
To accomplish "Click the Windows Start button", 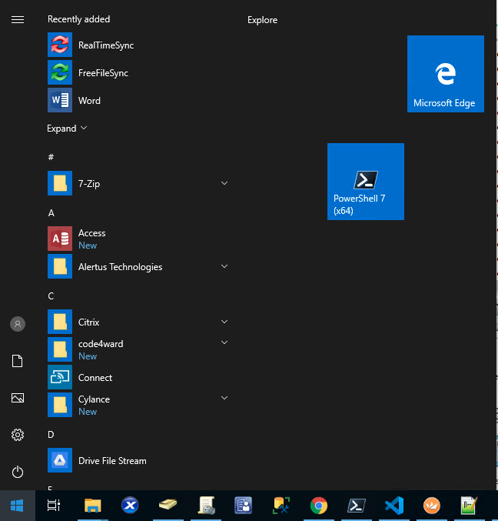I will coord(17,506).
